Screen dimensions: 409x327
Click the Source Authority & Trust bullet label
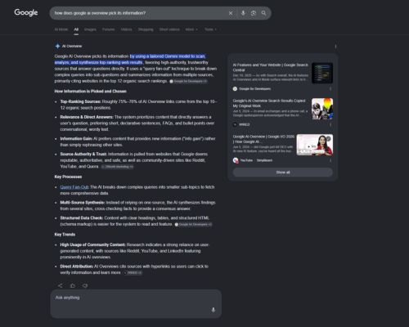[83, 155]
